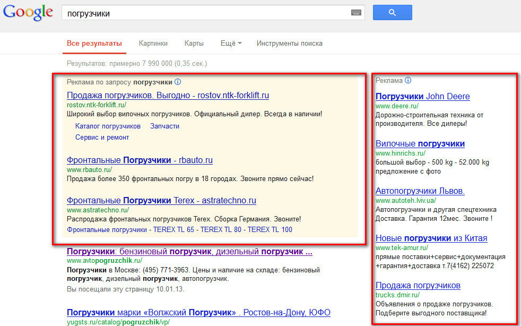The height and width of the screenshot is (326, 521).
Task: Click the URL text 'www.deere.ru/'
Action: click(x=397, y=106)
